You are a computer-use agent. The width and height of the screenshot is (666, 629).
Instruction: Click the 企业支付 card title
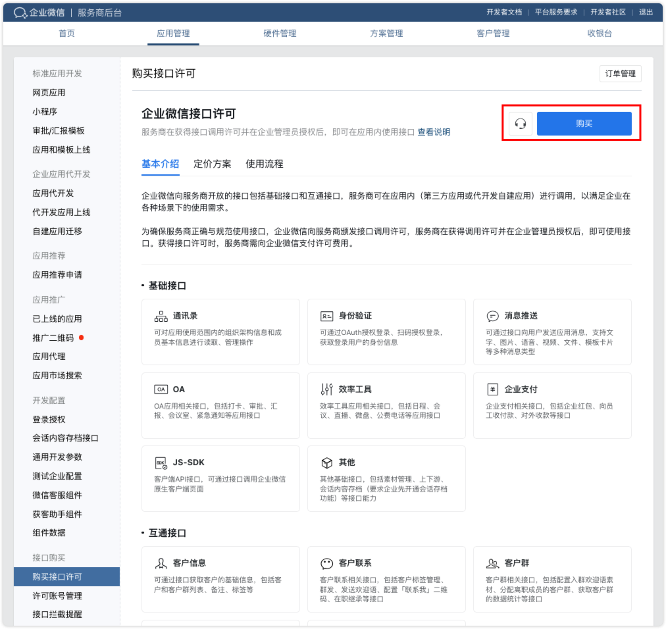tap(521, 389)
